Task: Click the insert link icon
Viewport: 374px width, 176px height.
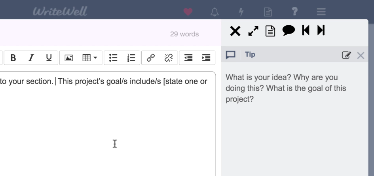Action: coord(150,58)
